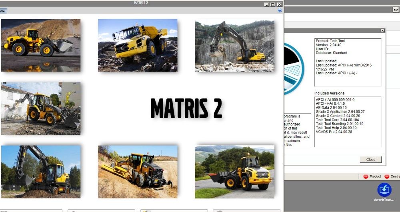Go to the Home tab in MATRIS 2
The image size is (400, 212).
click(x=2, y=11)
